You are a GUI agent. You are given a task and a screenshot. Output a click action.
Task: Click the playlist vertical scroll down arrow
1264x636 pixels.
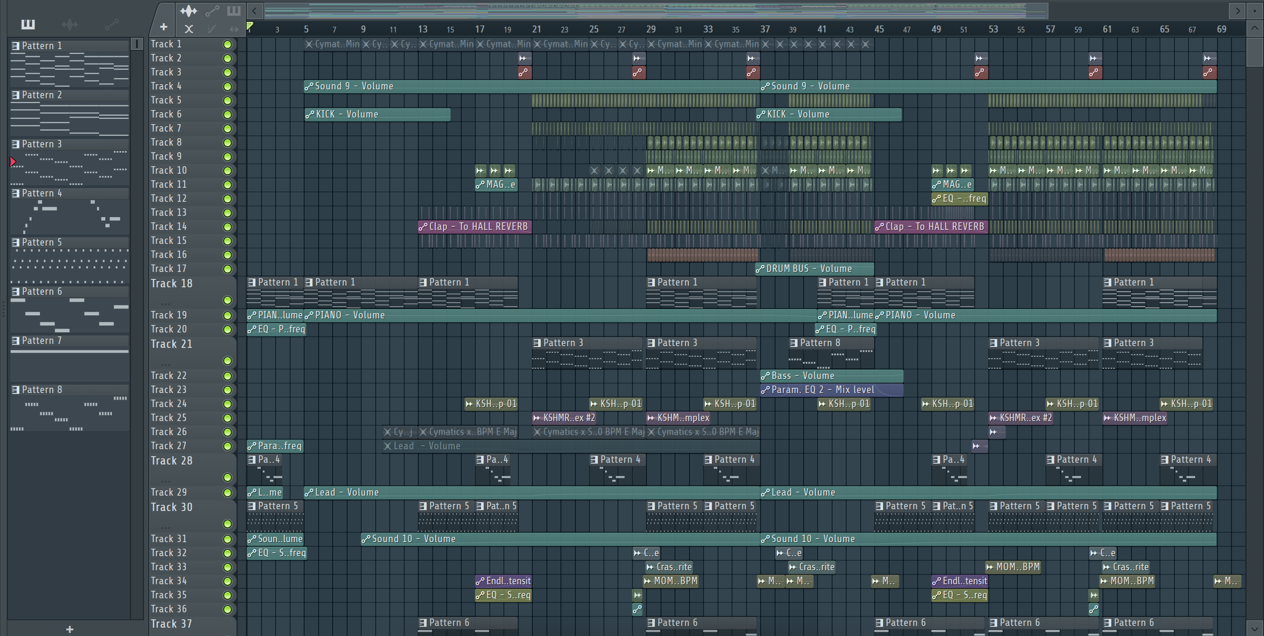click(1254, 628)
